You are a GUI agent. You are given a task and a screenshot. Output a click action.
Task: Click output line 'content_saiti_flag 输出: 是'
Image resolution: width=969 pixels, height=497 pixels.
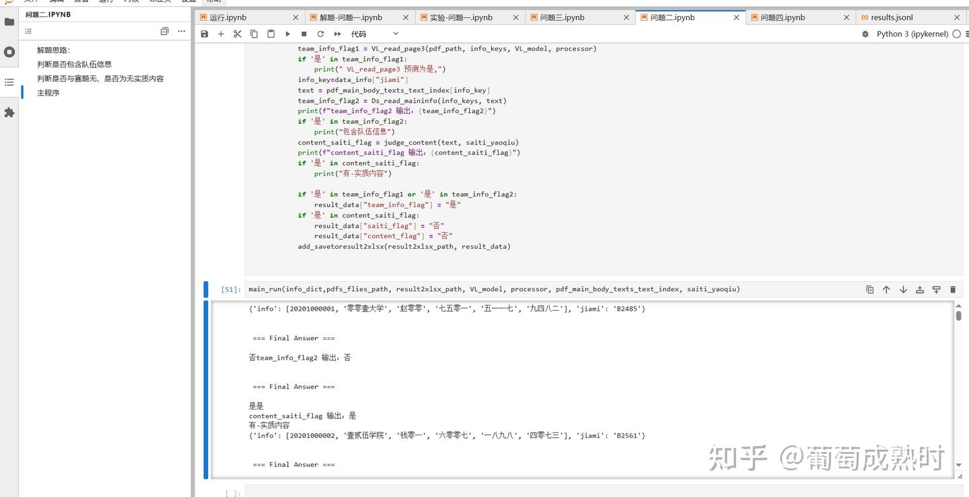tap(303, 416)
